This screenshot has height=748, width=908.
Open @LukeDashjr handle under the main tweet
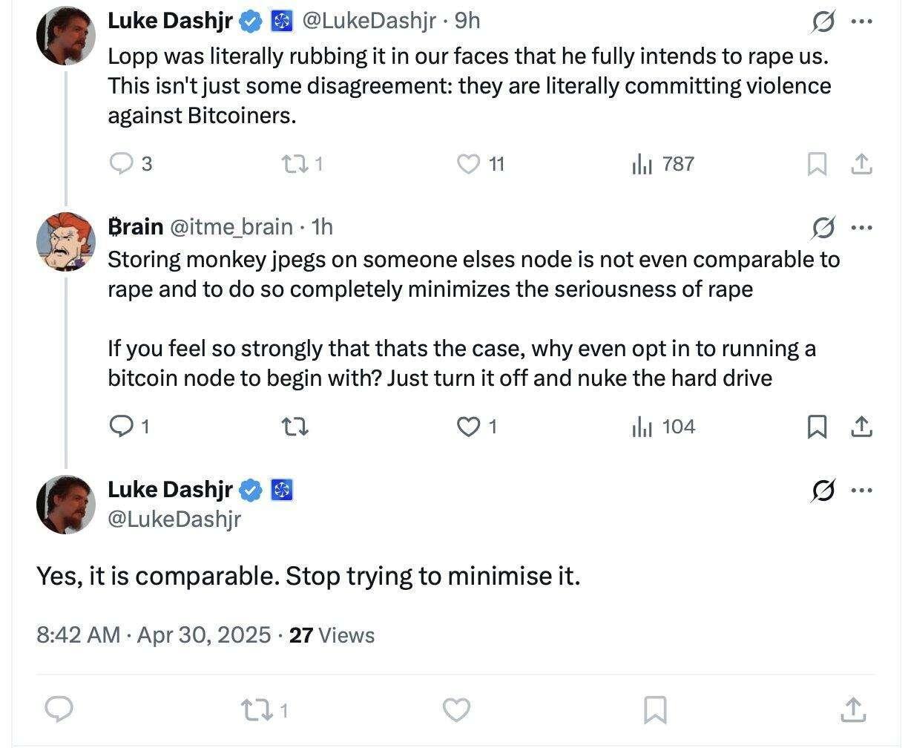174,519
